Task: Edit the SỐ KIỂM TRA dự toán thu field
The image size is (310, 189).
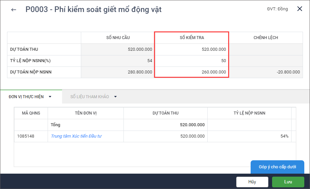Action: point(192,49)
